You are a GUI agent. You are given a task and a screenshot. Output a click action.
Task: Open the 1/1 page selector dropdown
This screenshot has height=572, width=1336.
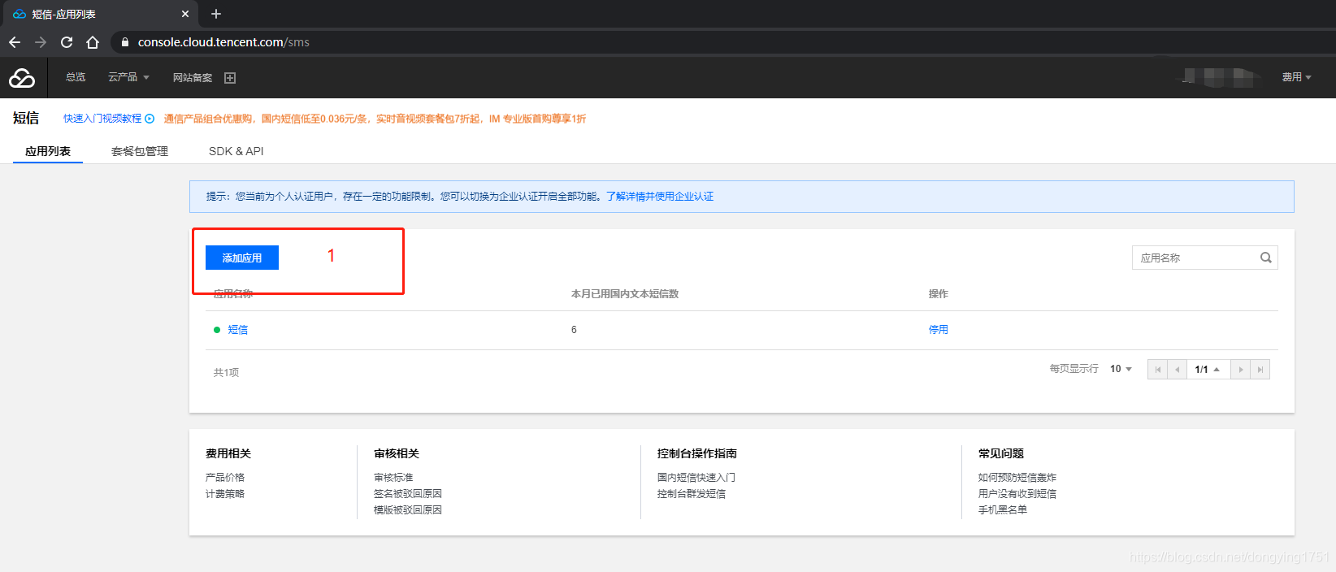click(1208, 370)
